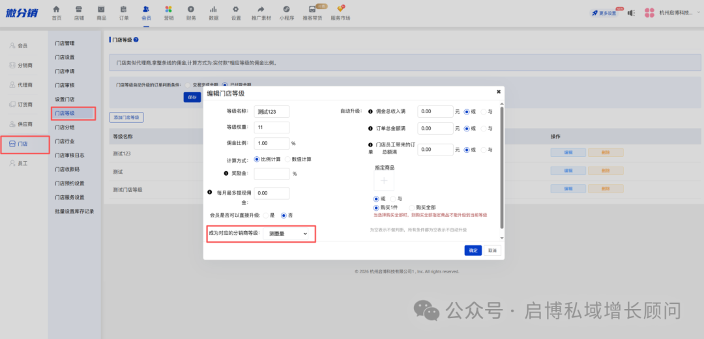This screenshot has width=704, height=339.
Task: Open the 订单 orders section
Action: [x=124, y=13]
